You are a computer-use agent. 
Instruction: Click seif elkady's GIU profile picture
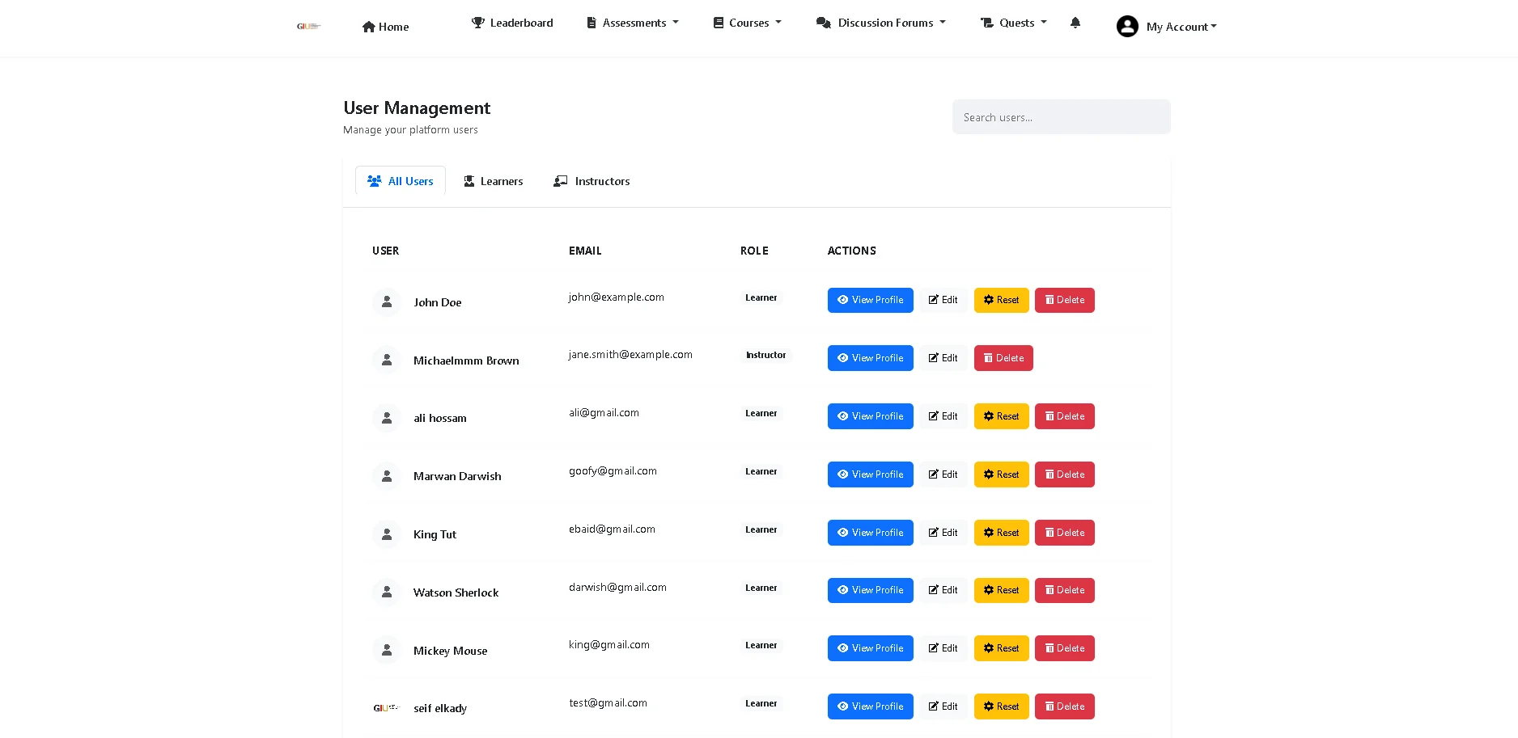(x=386, y=708)
